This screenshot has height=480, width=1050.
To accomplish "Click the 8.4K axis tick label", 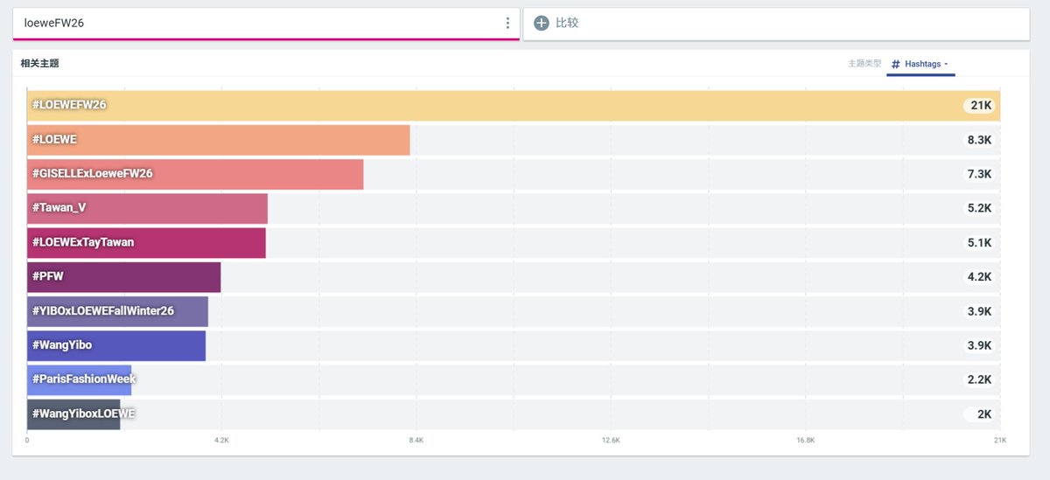I will point(416,440).
